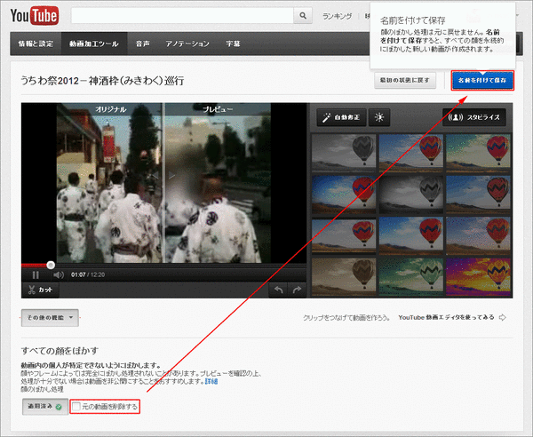Viewport: 533px width, 437px height.
Task: Click the seek bar handle knob
Action: click(x=51, y=265)
